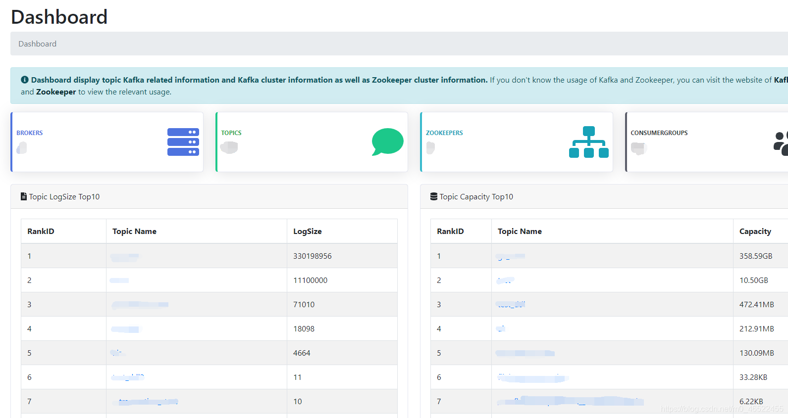Screen dimensions: 788x418
Task: Select the 10.50GB capacity value
Action: (x=754, y=280)
